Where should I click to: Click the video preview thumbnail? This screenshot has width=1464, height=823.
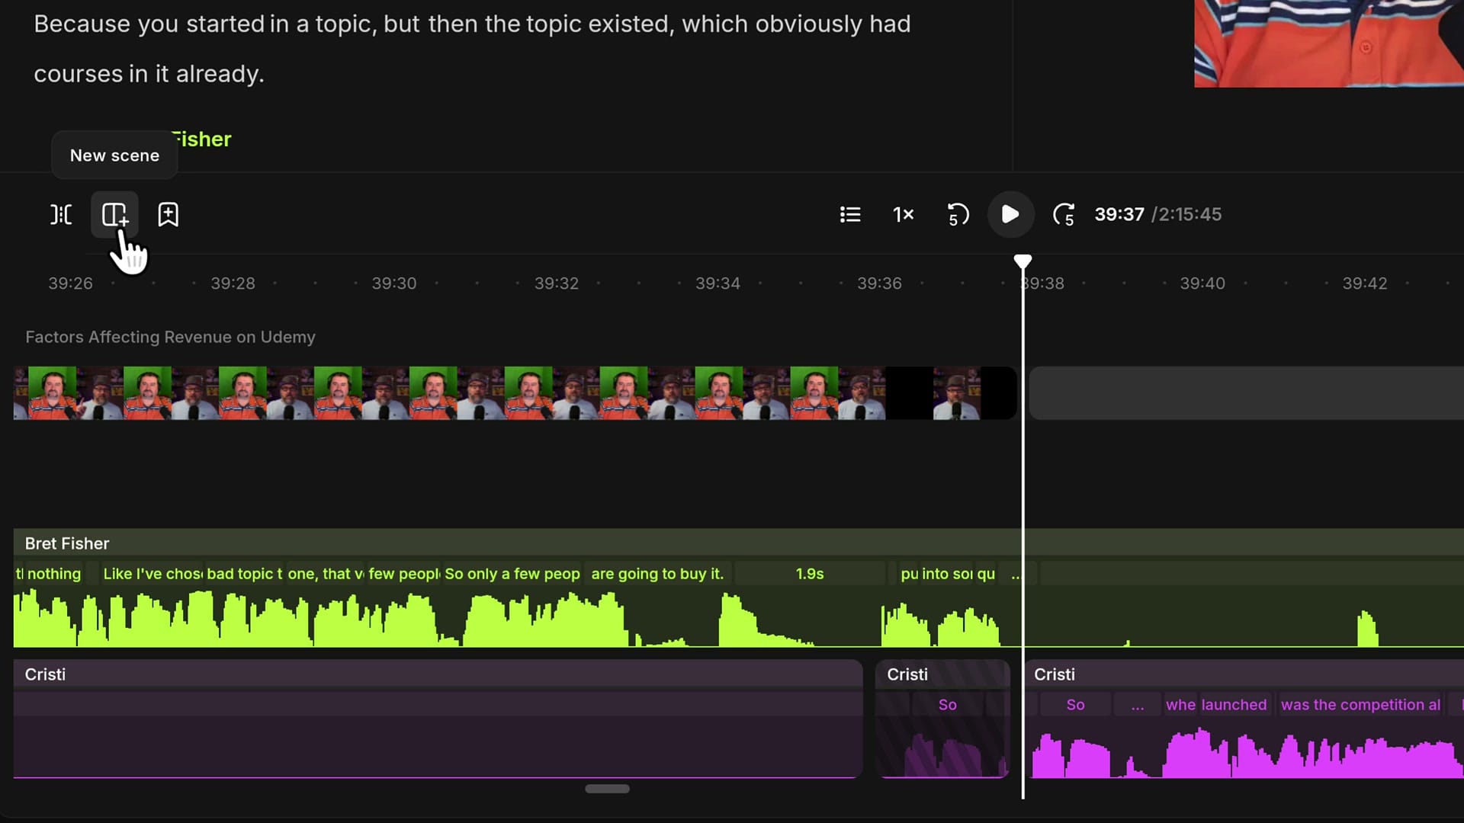coord(1329,43)
